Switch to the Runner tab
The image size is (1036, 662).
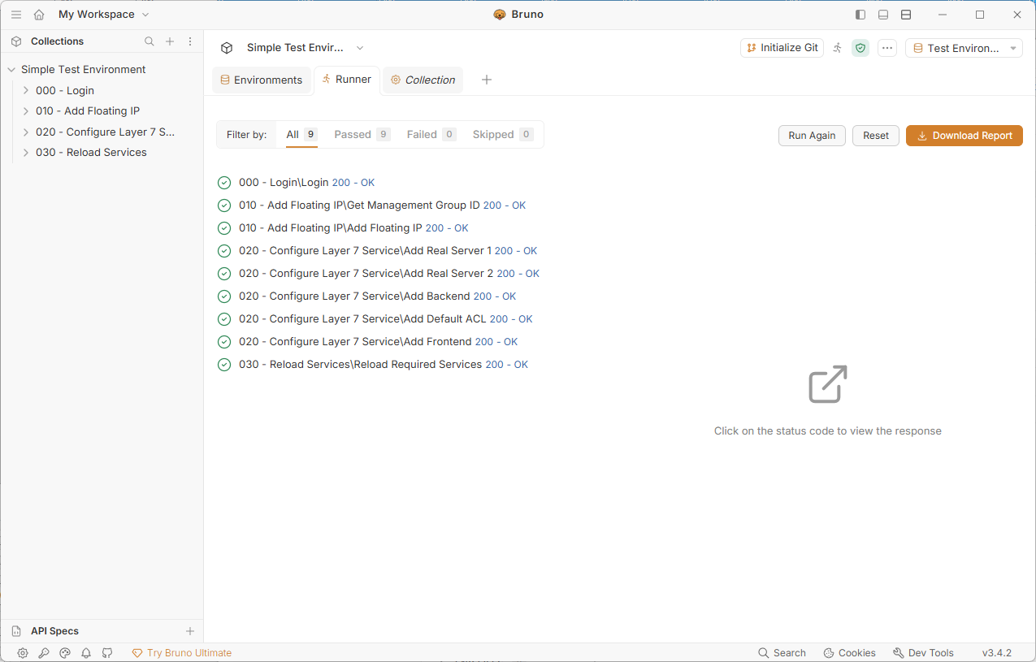pyautogui.click(x=347, y=80)
